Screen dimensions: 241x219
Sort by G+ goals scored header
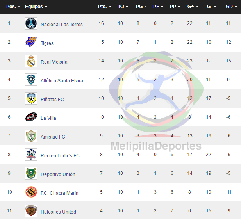pos(193,7)
